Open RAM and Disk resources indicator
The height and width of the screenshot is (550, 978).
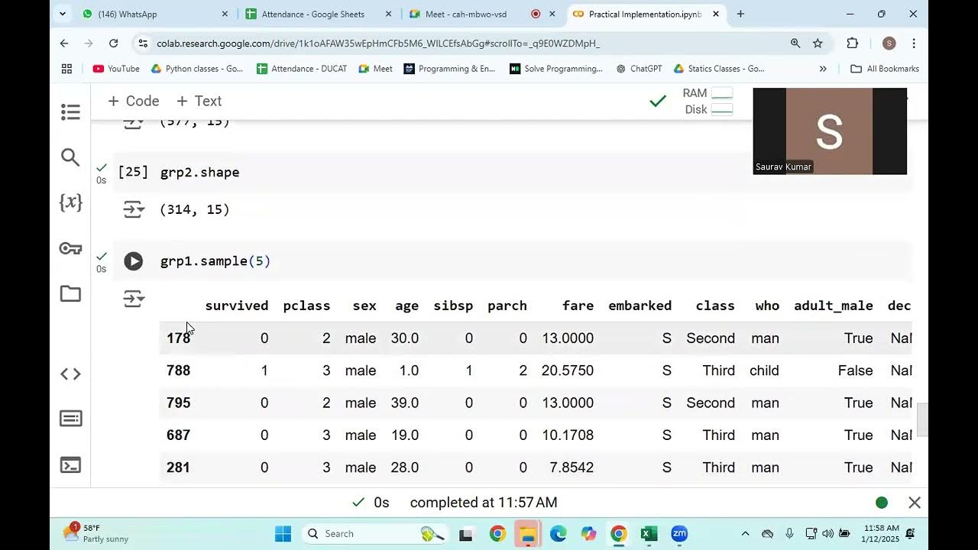pos(708,101)
